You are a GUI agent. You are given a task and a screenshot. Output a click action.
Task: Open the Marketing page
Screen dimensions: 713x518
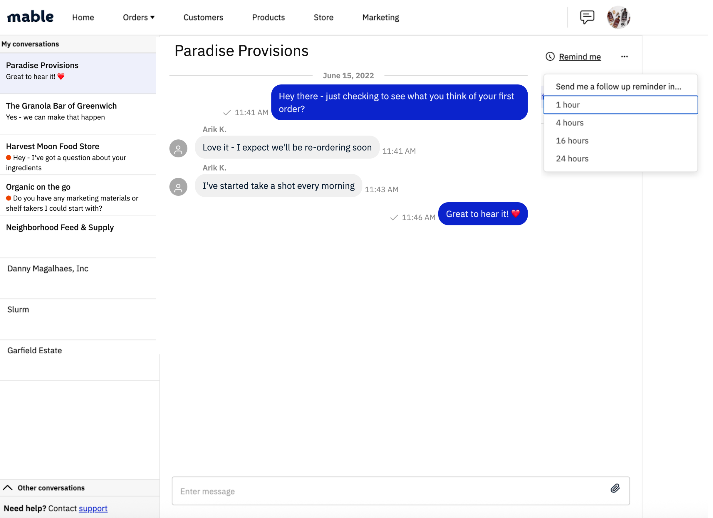click(x=381, y=17)
